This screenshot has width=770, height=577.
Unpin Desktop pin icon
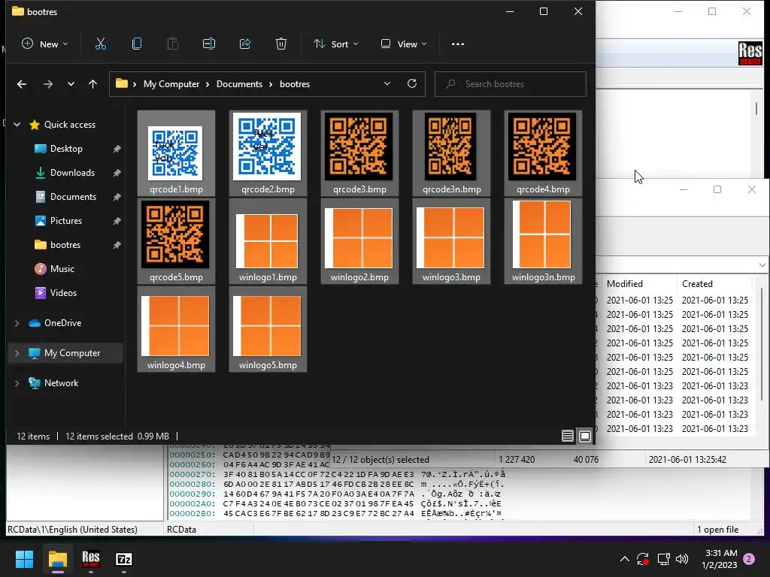117,149
